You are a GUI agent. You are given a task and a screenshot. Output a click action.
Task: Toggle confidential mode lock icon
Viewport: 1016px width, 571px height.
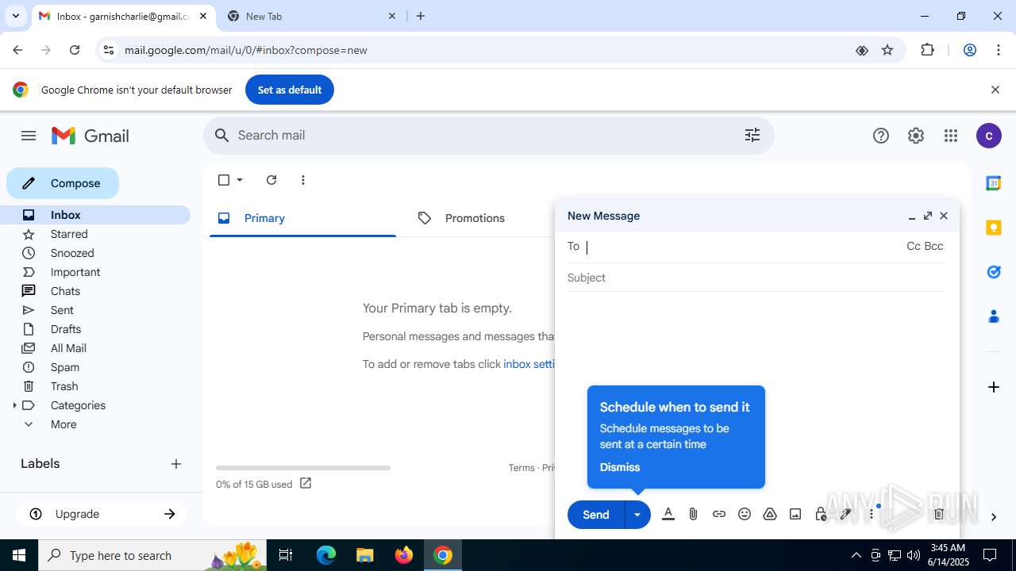tap(821, 514)
